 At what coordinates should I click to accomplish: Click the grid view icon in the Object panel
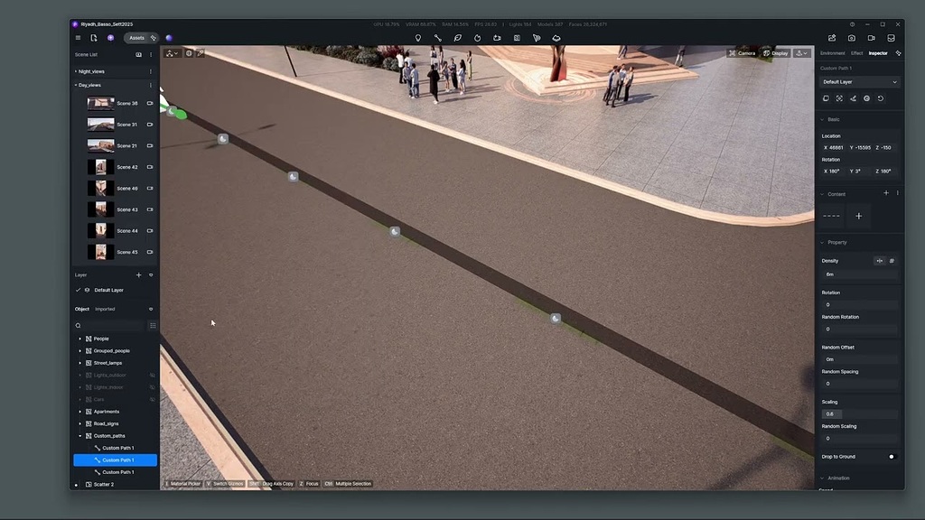point(153,325)
